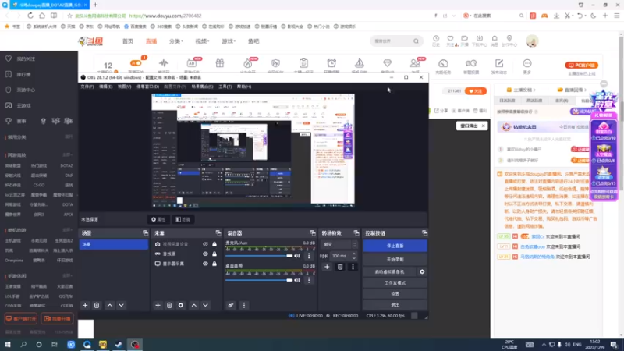Open the audio mixer panel menu dots

coord(244,305)
